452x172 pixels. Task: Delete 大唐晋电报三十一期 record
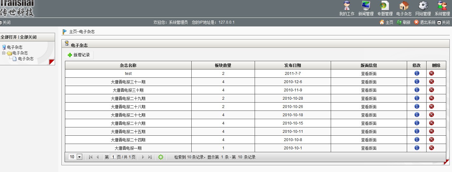point(432,82)
